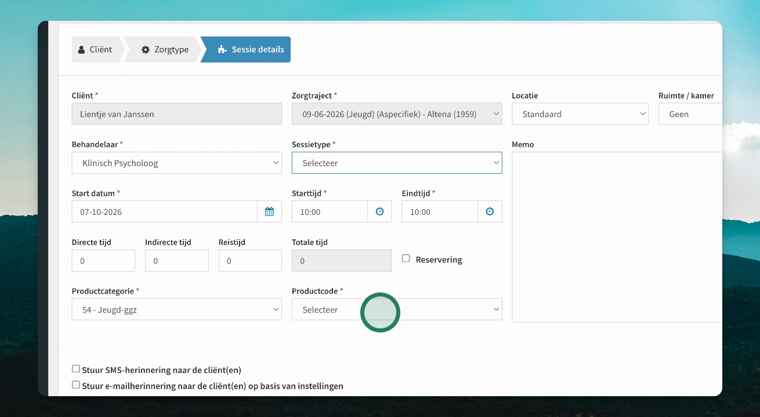Click inside the Memo text area
Screen dimensions: 760x417
[617, 237]
